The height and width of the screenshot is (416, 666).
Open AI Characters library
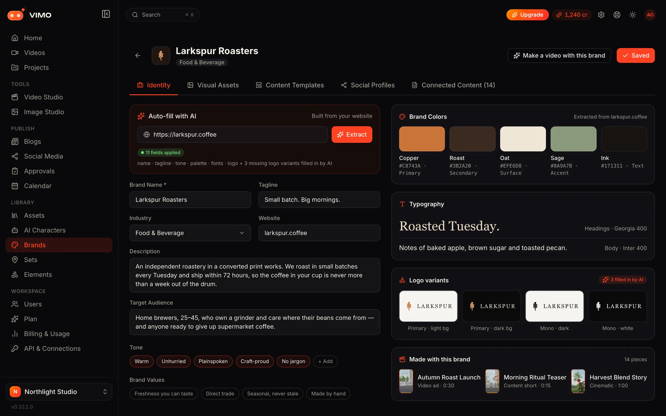coord(59,230)
